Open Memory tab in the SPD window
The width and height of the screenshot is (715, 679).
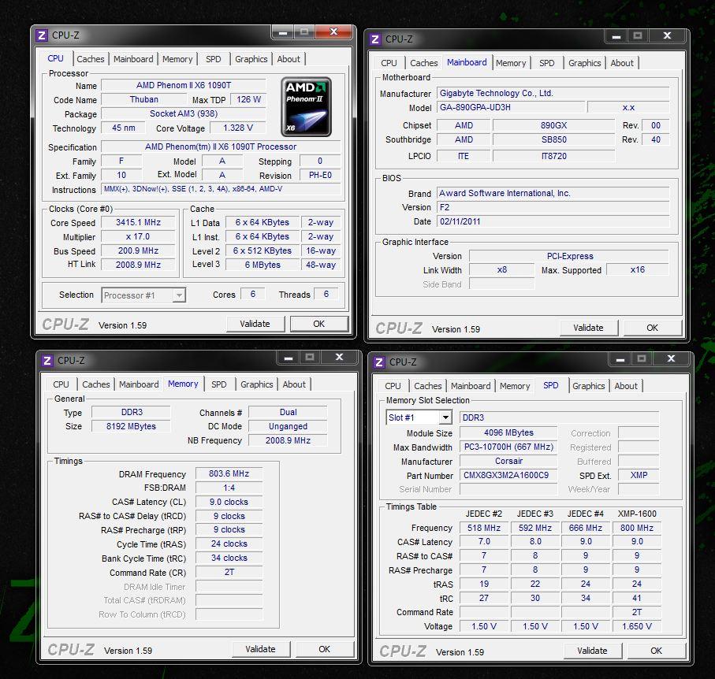tap(515, 386)
